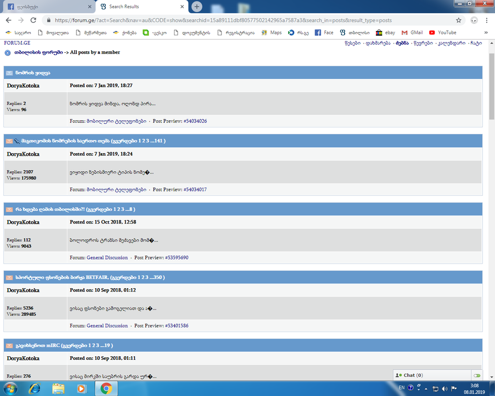The height and width of the screenshot is (396, 495).
Task: Open File Explorer from the taskbar
Action: [x=58, y=388]
